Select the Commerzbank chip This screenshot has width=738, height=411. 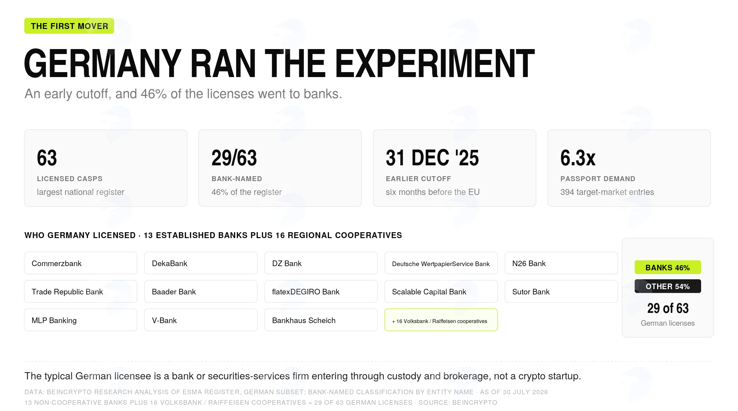pyautogui.click(x=81, y=263)
